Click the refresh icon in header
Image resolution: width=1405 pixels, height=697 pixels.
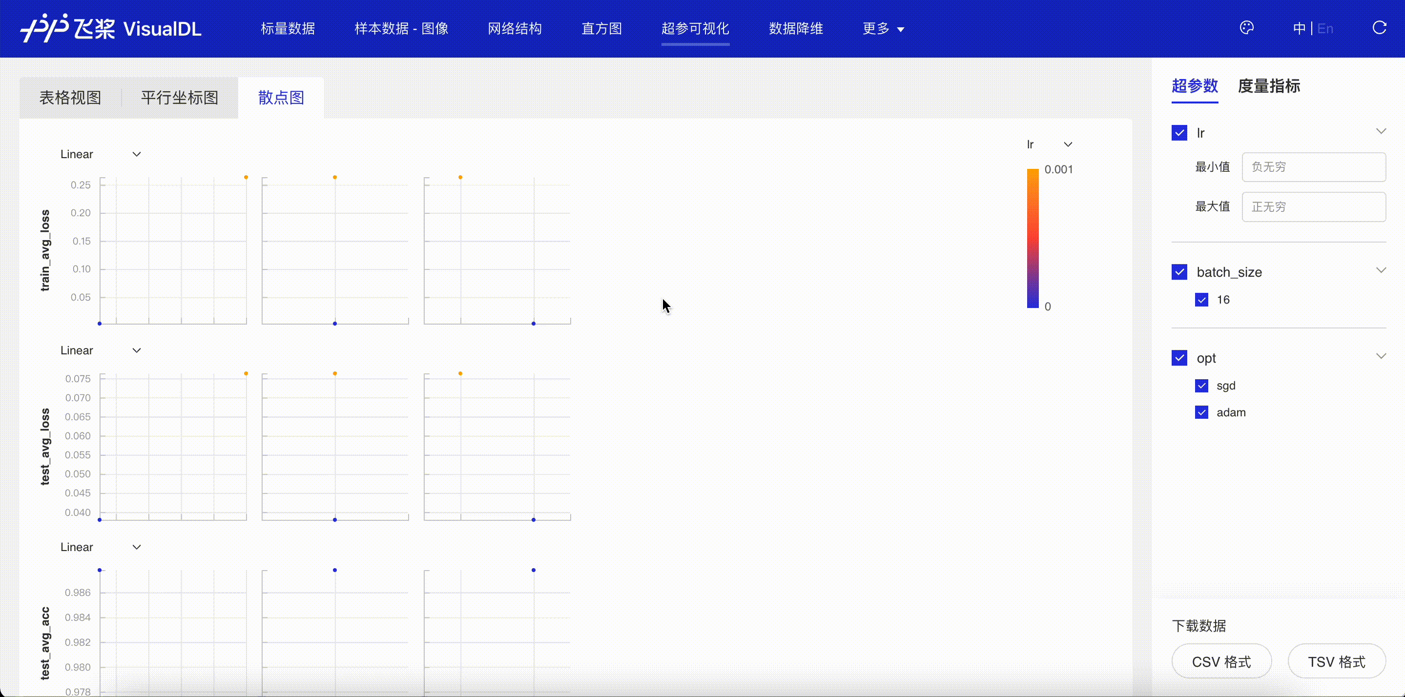[1379, 28]
